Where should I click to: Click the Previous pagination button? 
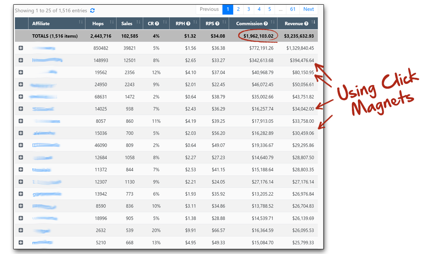(x=209, y=9)
